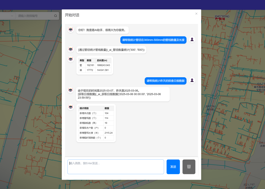
Task: Click the J04073056() map label
Action: 222,17
